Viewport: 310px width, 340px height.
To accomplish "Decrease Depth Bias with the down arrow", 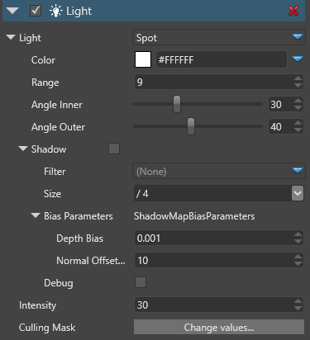I will [x=298, y=242].
